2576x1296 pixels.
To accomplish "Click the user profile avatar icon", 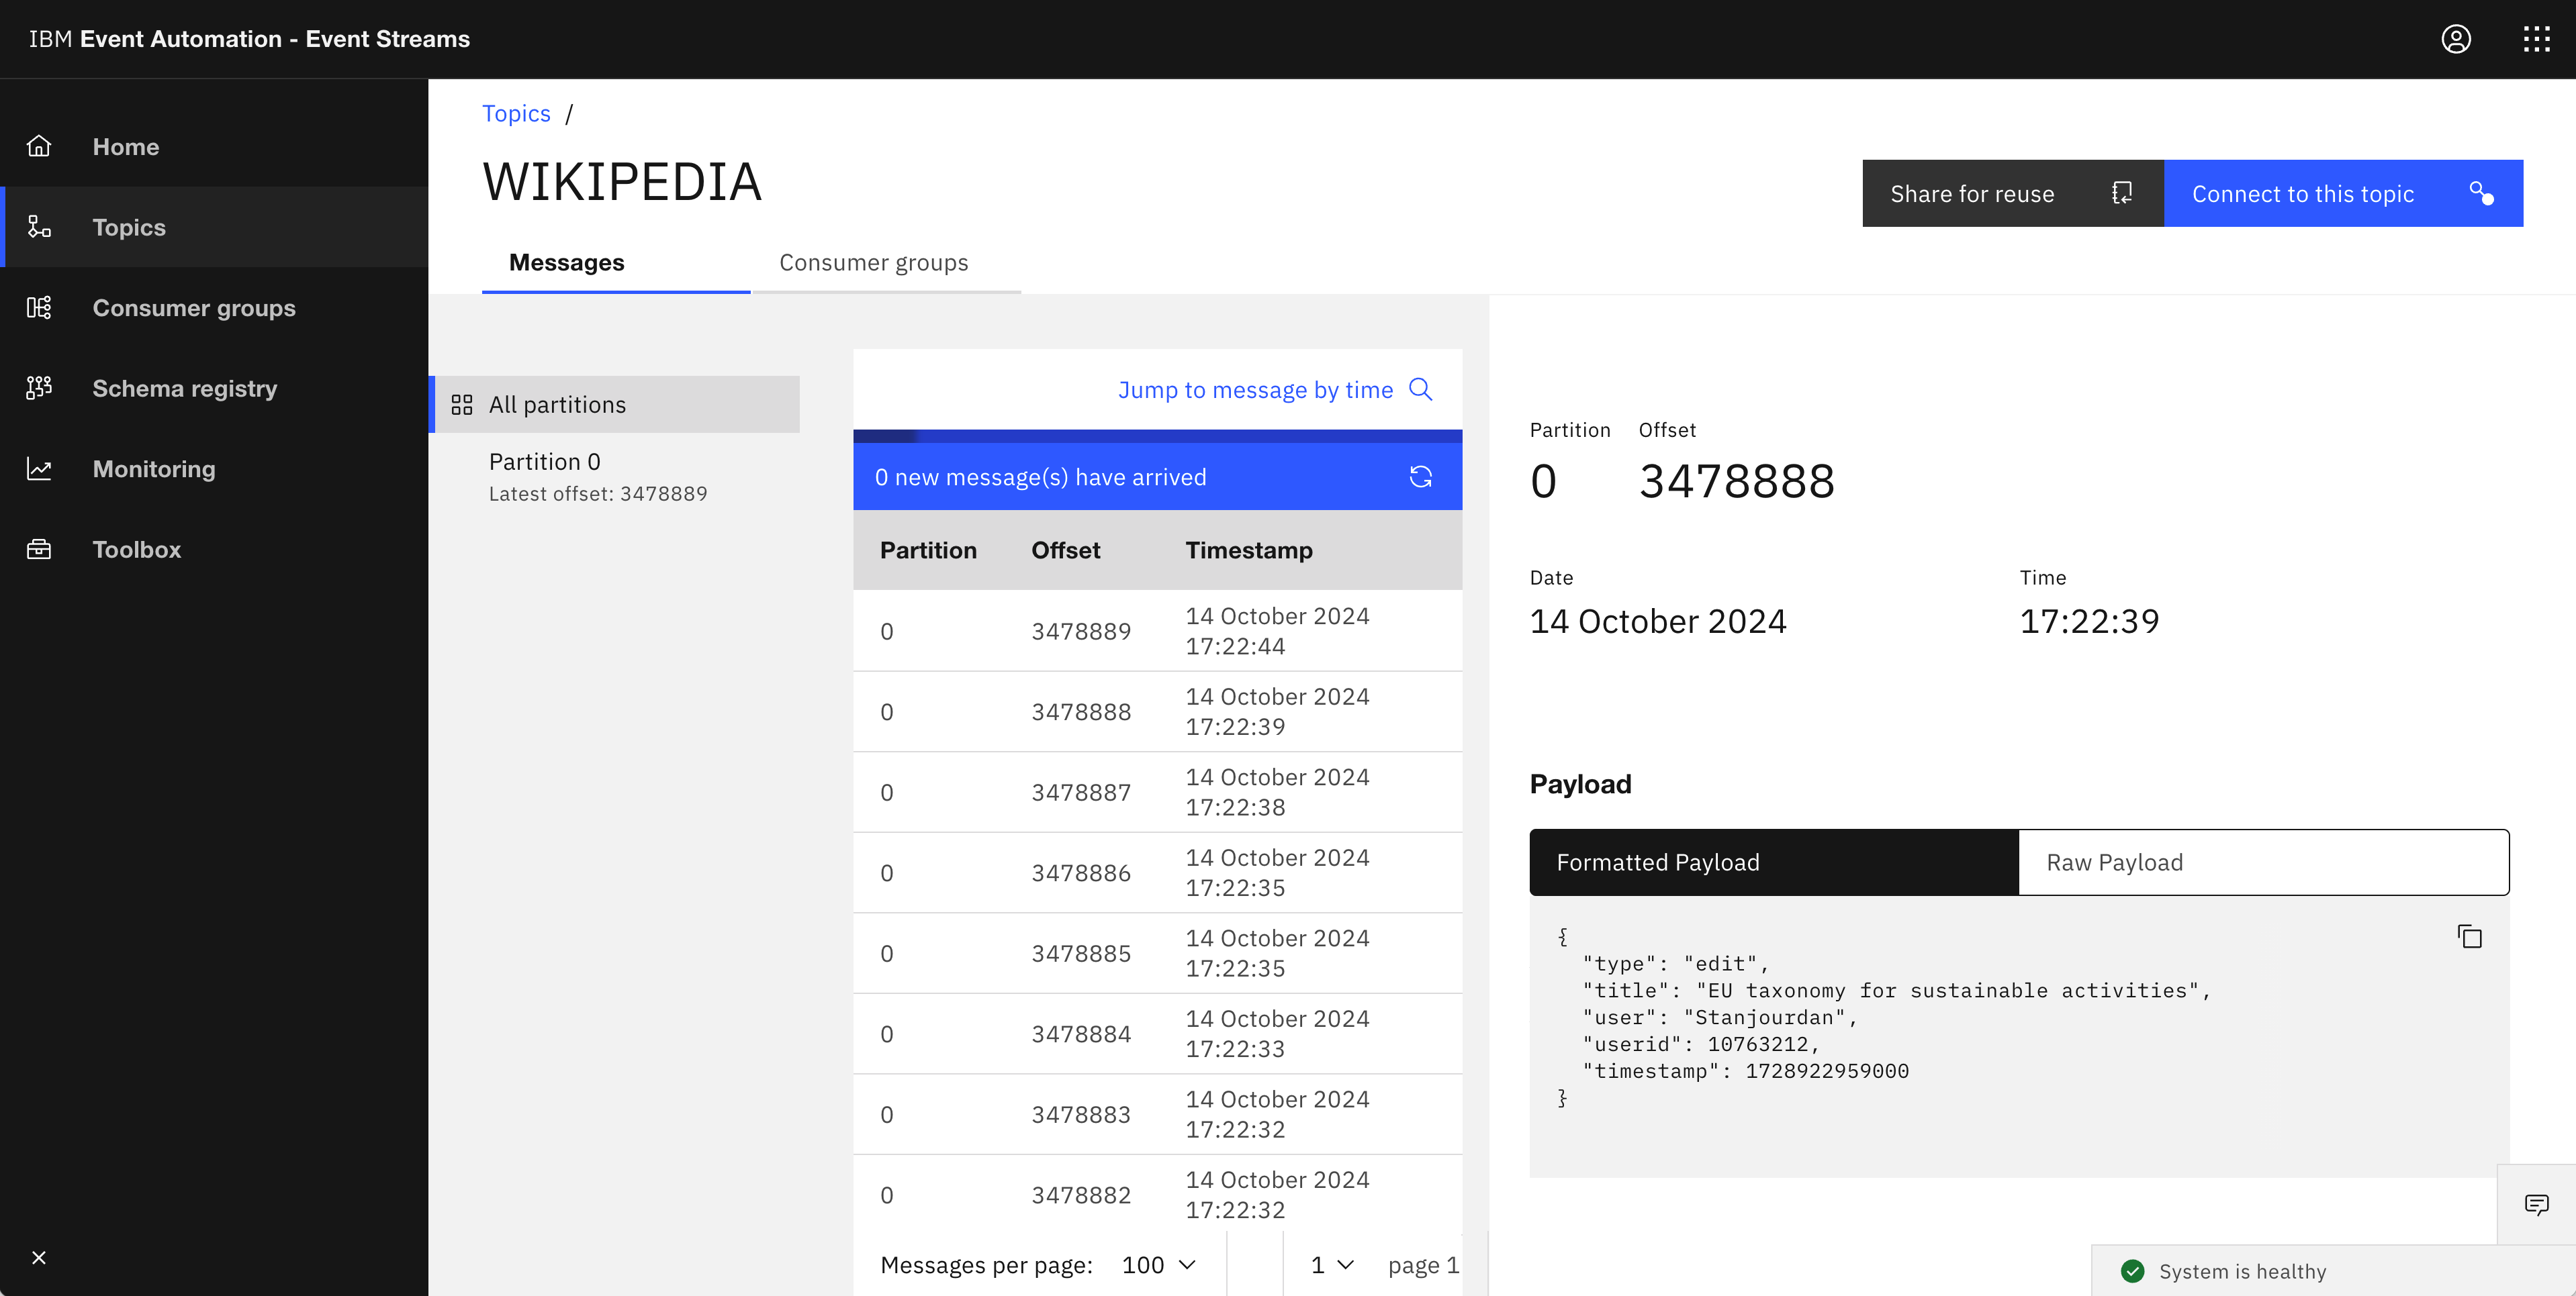I will point(2455,39).
